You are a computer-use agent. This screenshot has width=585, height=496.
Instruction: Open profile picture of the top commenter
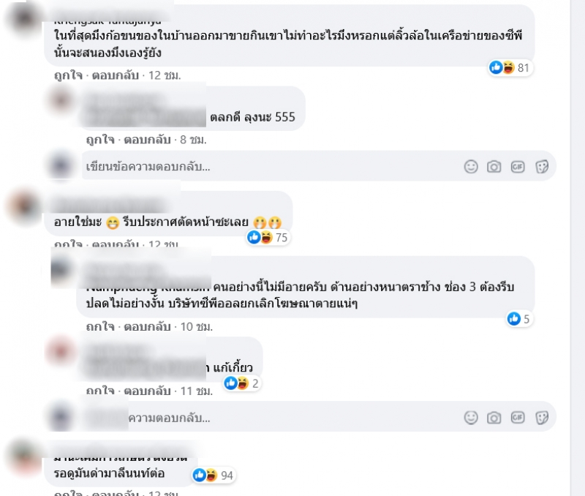pos(24,18)
